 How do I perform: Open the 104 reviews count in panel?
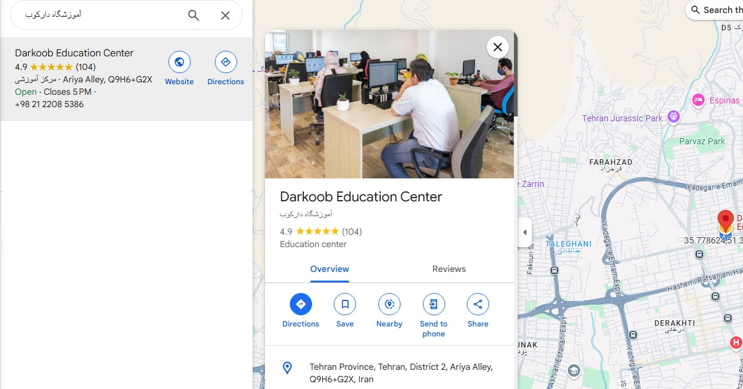(x=352, y=232)
